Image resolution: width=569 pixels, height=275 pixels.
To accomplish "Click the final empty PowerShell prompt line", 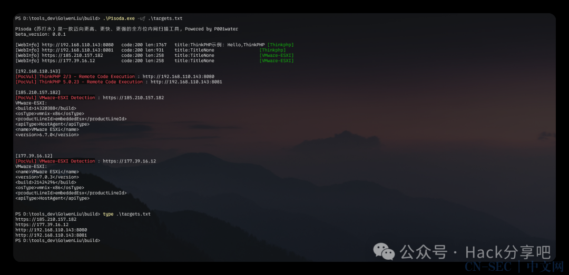I will 58,241.
